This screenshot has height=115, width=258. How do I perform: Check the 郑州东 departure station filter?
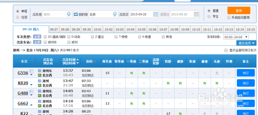pyautogui.click(x=45, y=42)
